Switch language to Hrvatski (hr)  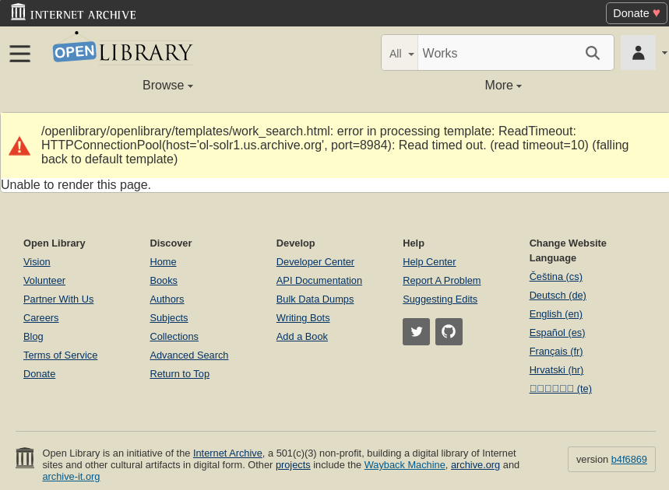point(556,370)
